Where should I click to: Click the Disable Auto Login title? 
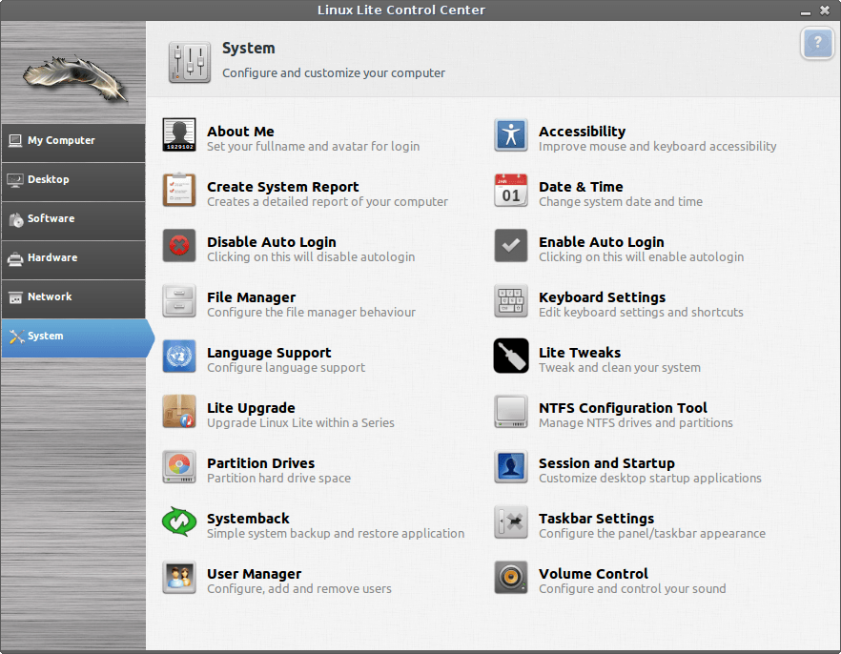click(272, 242)
